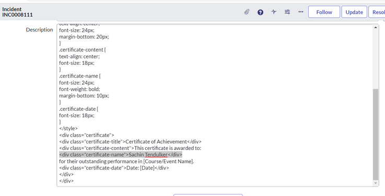Open more options ellipsis menu
This screenshot has height=196, width=385.
click(x=301, y=11)
